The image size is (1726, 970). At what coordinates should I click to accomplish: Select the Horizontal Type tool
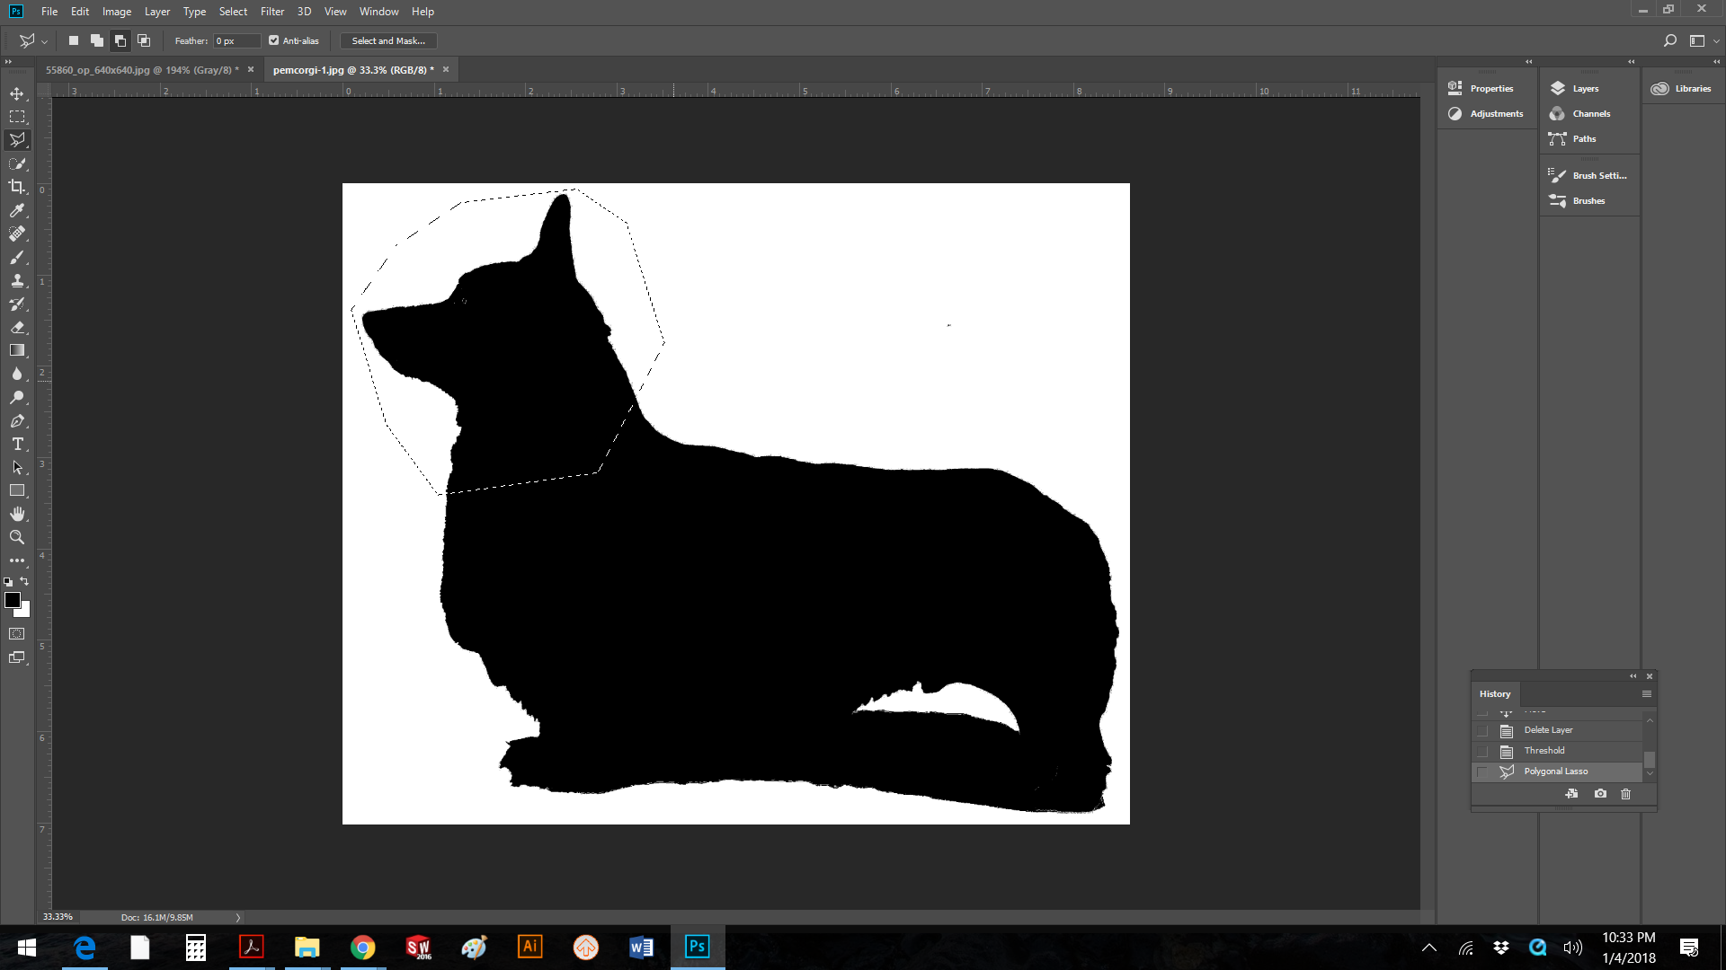click(x=17, y=444)
